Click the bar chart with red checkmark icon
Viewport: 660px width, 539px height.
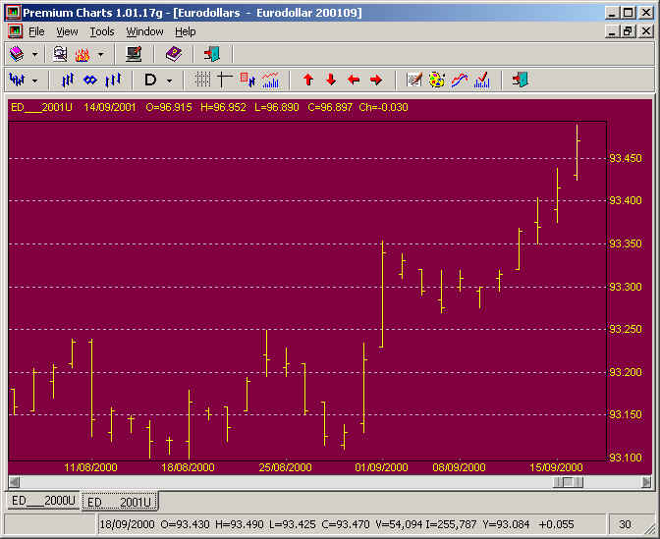pyautogui.click(x=482, y=80)
